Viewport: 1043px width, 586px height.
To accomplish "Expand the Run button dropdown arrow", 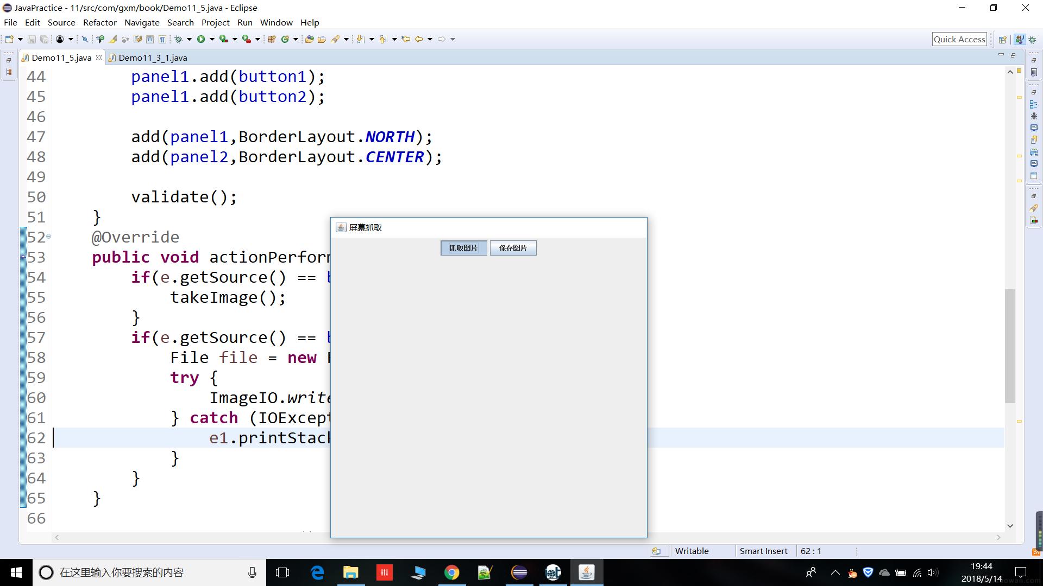I will 212,39.
